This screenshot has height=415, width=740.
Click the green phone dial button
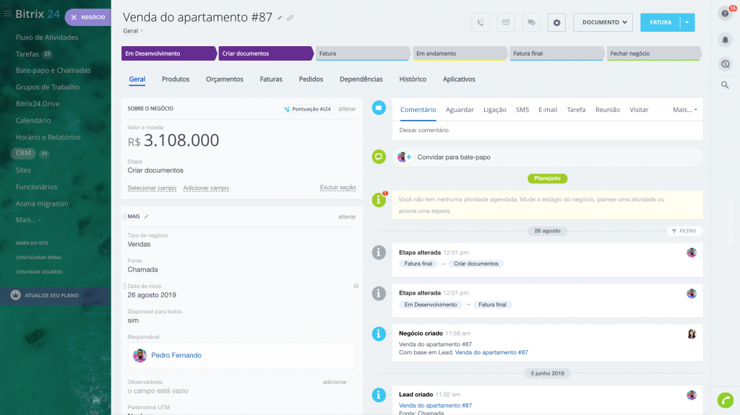(725, 400)
